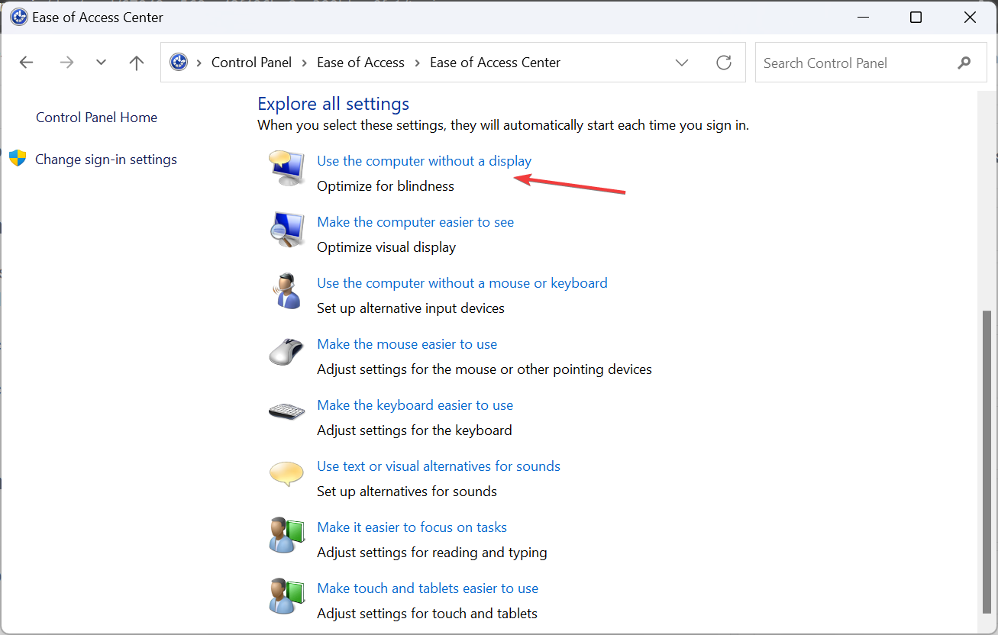This screenshot has width=998, height=635.
Task: Click the magnifier monitor icon for easier to see
Action: 286,229
